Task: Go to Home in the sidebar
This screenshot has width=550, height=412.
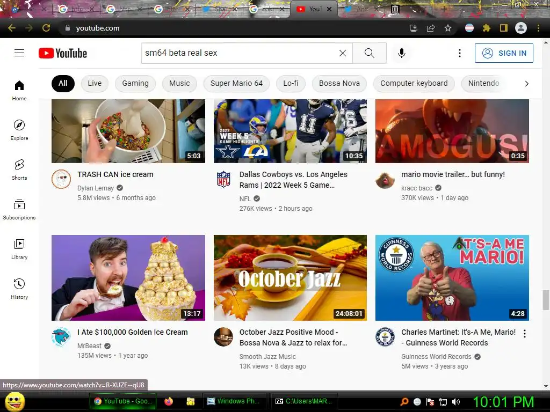Action: click(19, 90)
